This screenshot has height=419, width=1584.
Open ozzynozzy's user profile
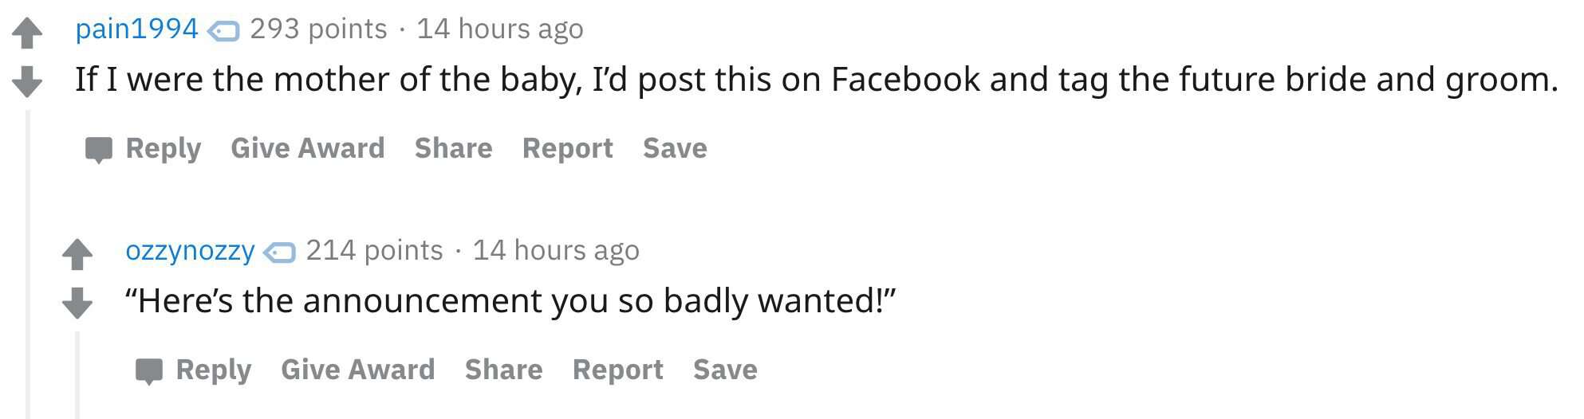[190, 250]
